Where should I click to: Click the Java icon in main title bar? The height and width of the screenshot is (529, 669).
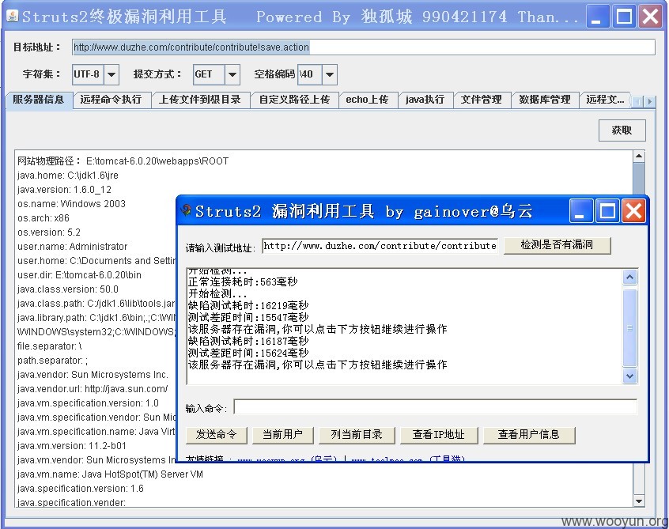(13, 17)
